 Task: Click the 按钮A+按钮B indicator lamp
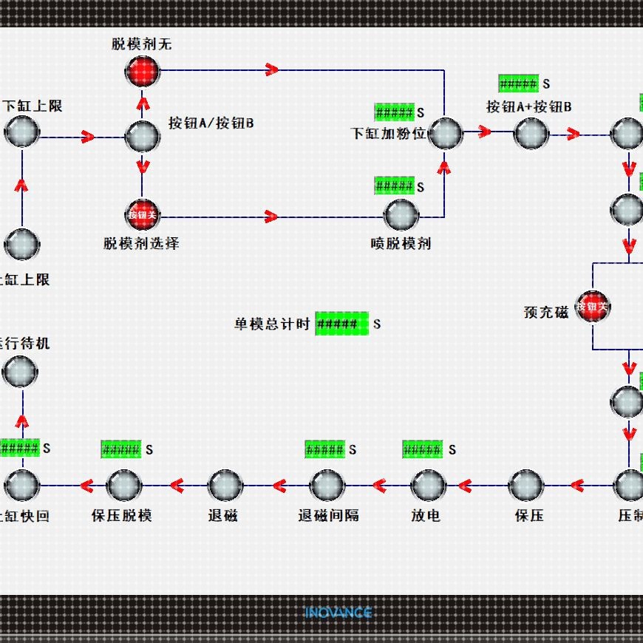531,133
